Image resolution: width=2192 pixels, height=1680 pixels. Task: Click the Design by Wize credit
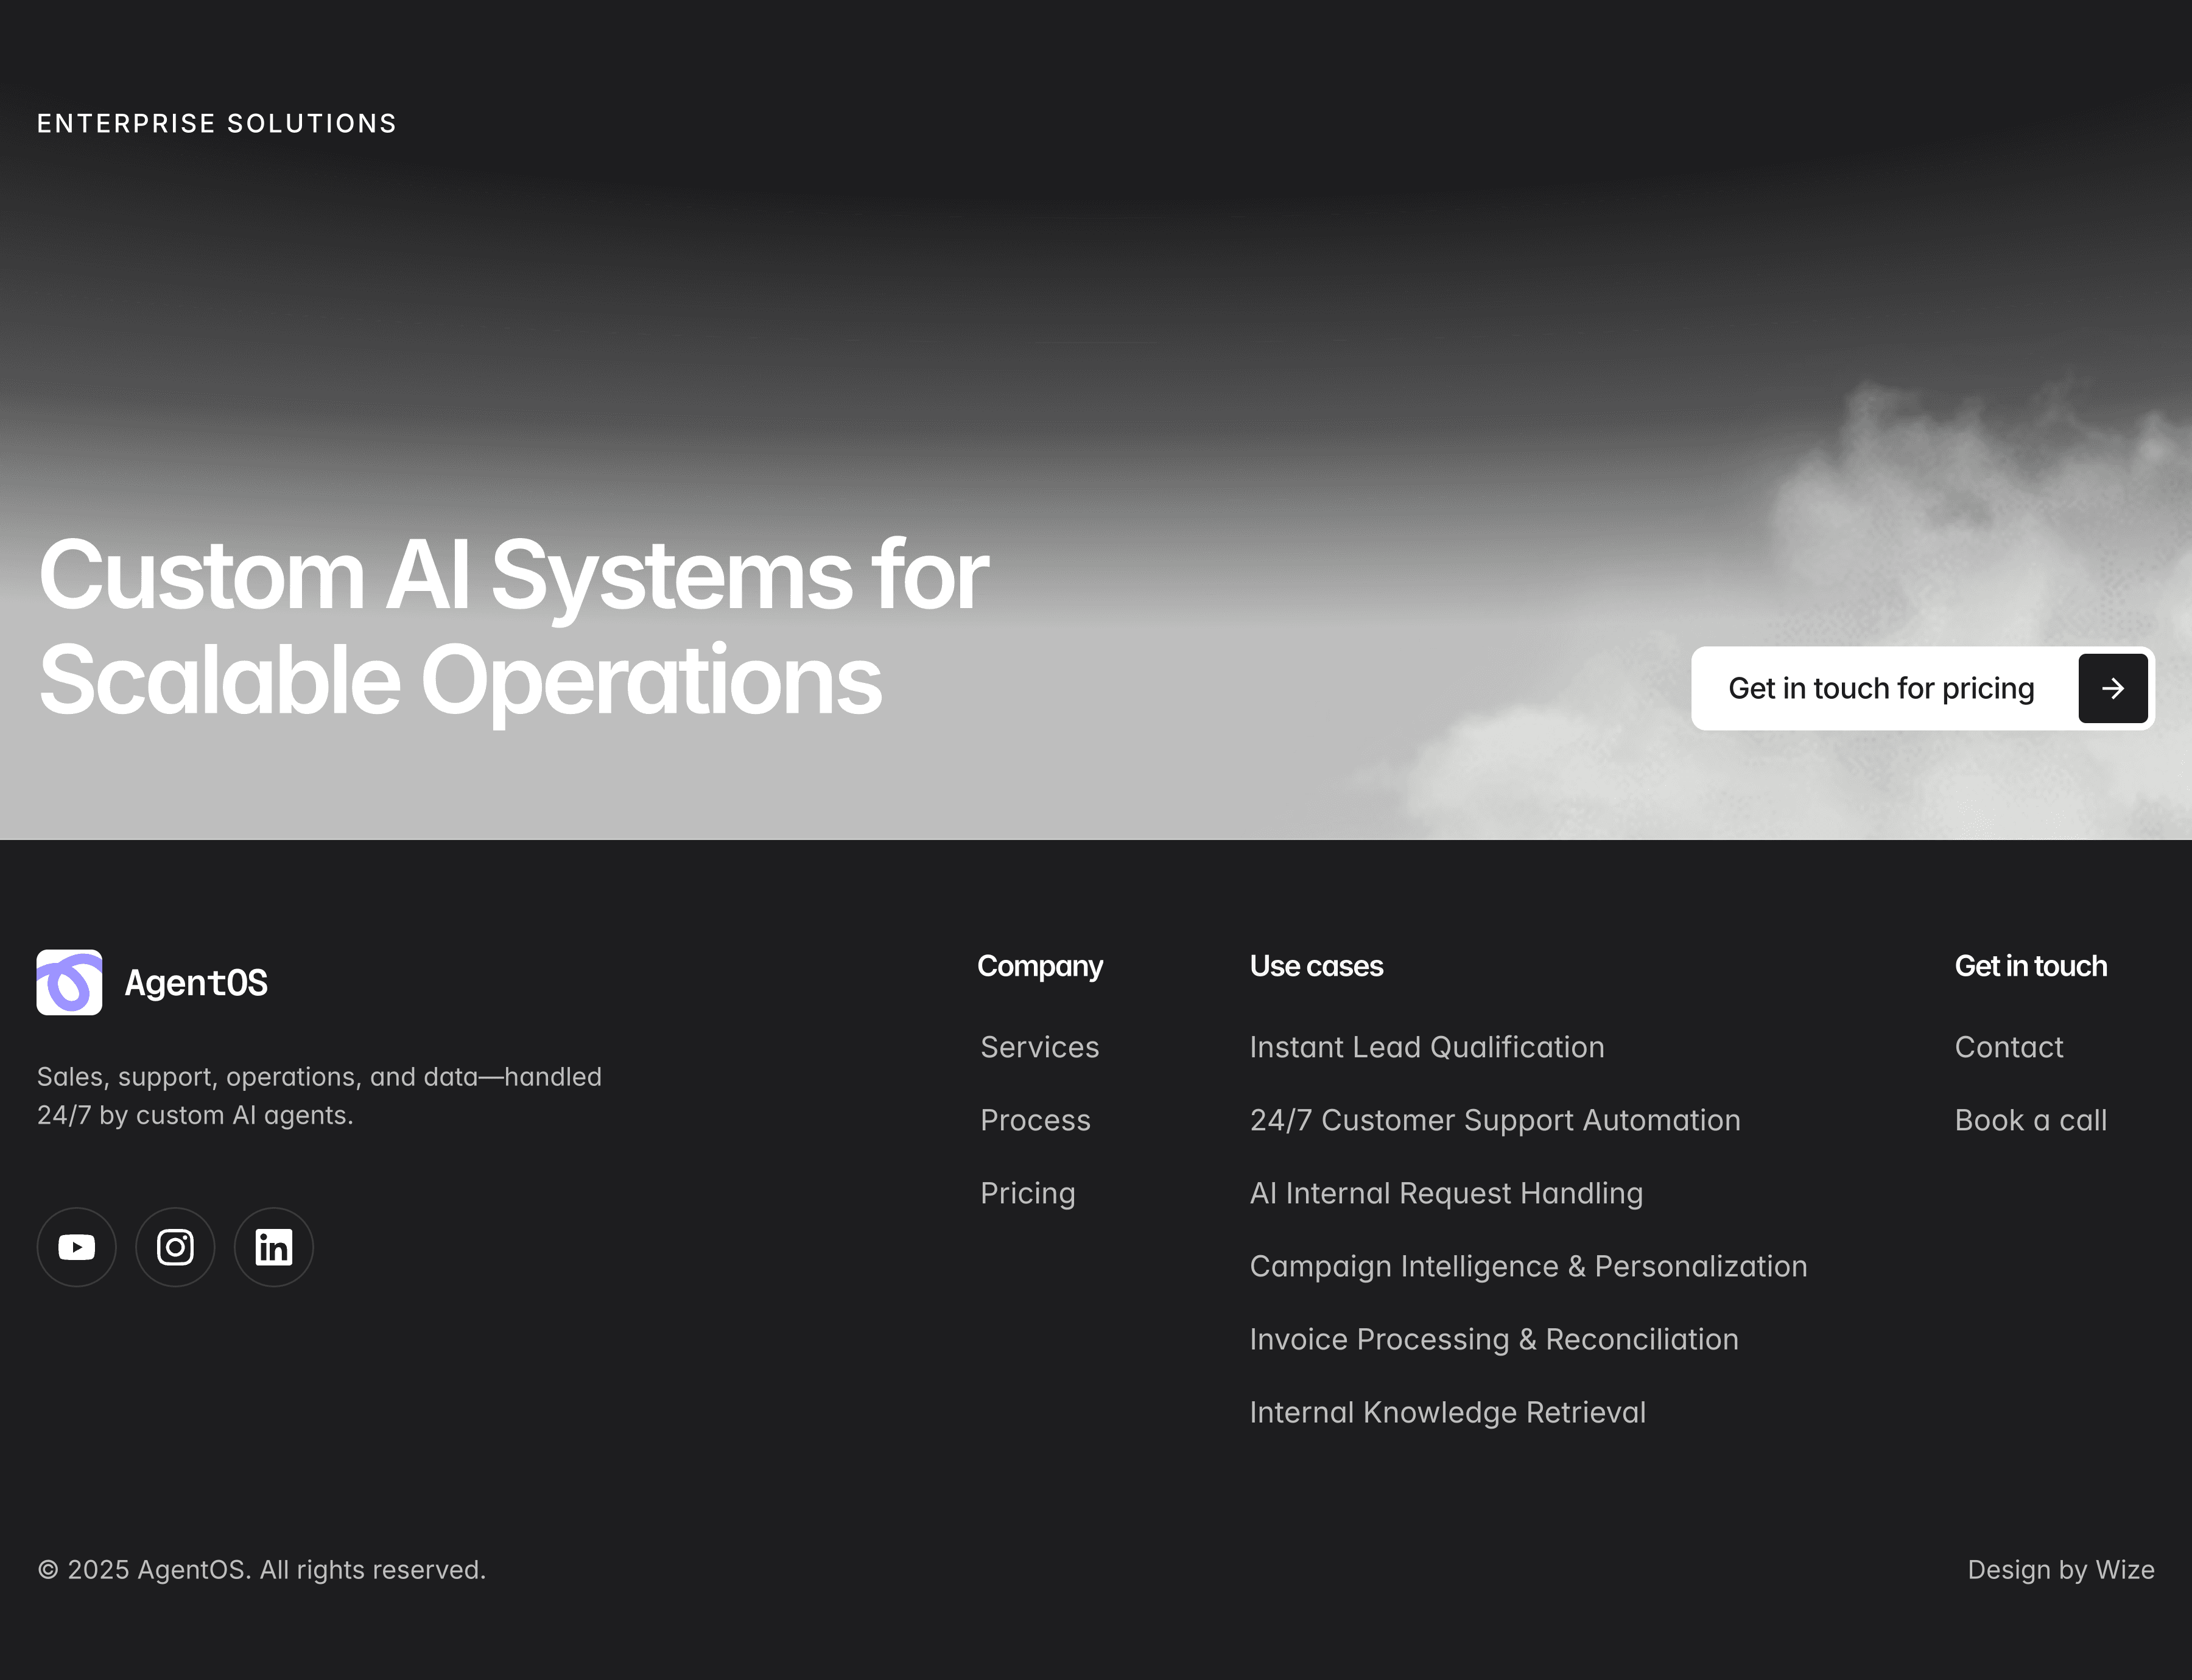point(2060,1570)
